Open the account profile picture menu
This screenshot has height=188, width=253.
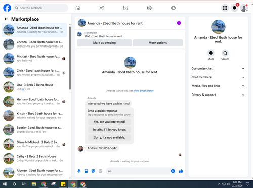[x=244, y=8]
